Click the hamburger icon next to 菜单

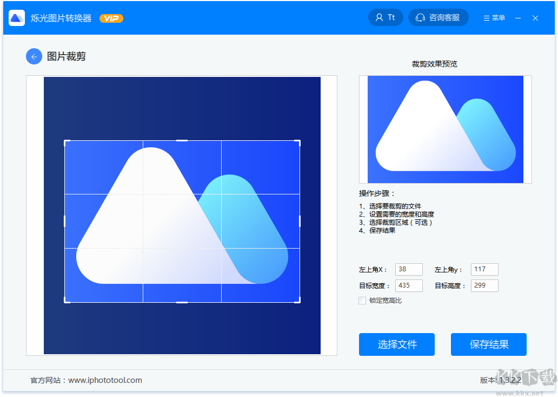click(486, 17)
